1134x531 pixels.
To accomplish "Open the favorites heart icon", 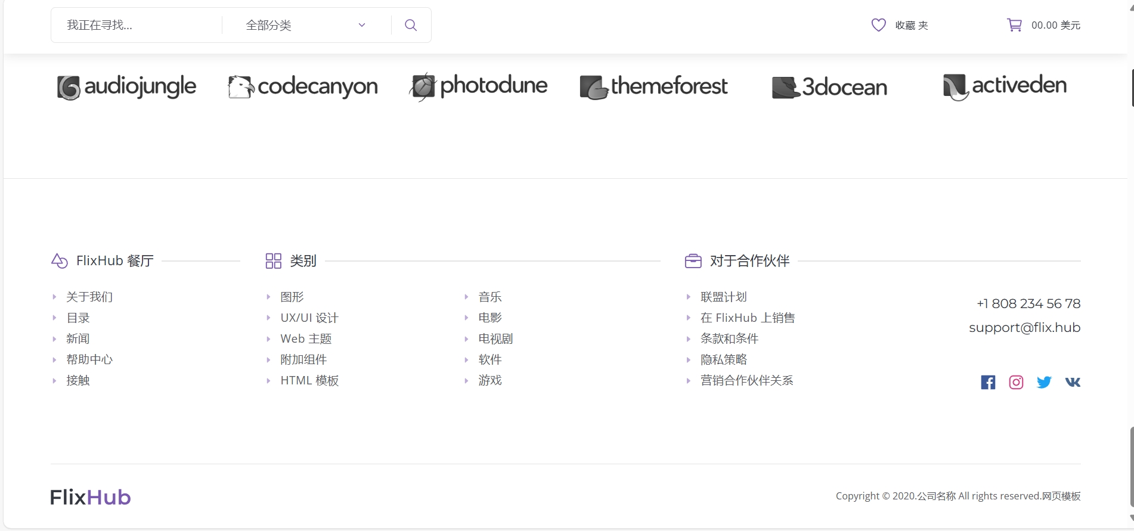I will coord(878,25).
